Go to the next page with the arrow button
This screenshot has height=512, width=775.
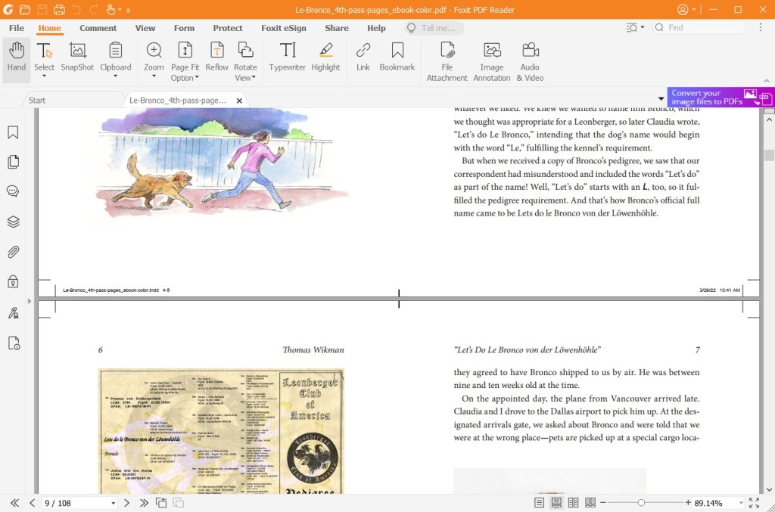click(126, 501)
